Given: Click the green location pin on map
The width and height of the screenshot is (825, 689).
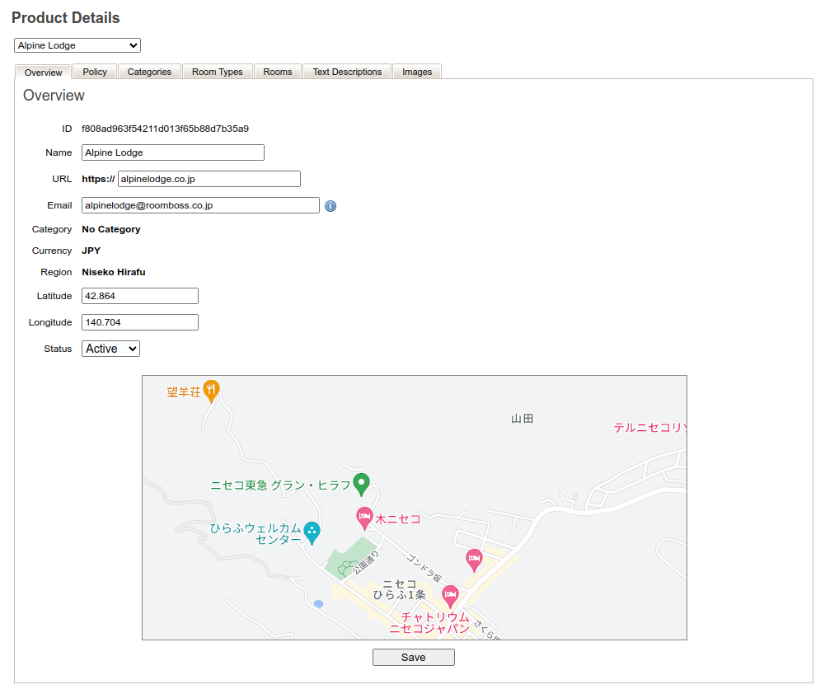Looking at the screenshot, I should [x=361, y=483].
